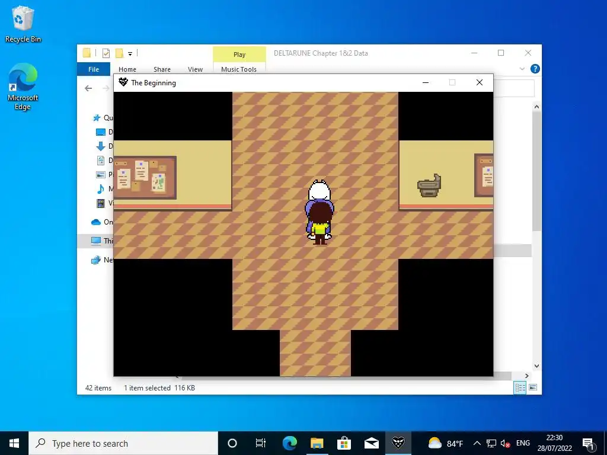
Task: Open Cortana circle icon on taskbar
Action: click(x=232, y=443)
